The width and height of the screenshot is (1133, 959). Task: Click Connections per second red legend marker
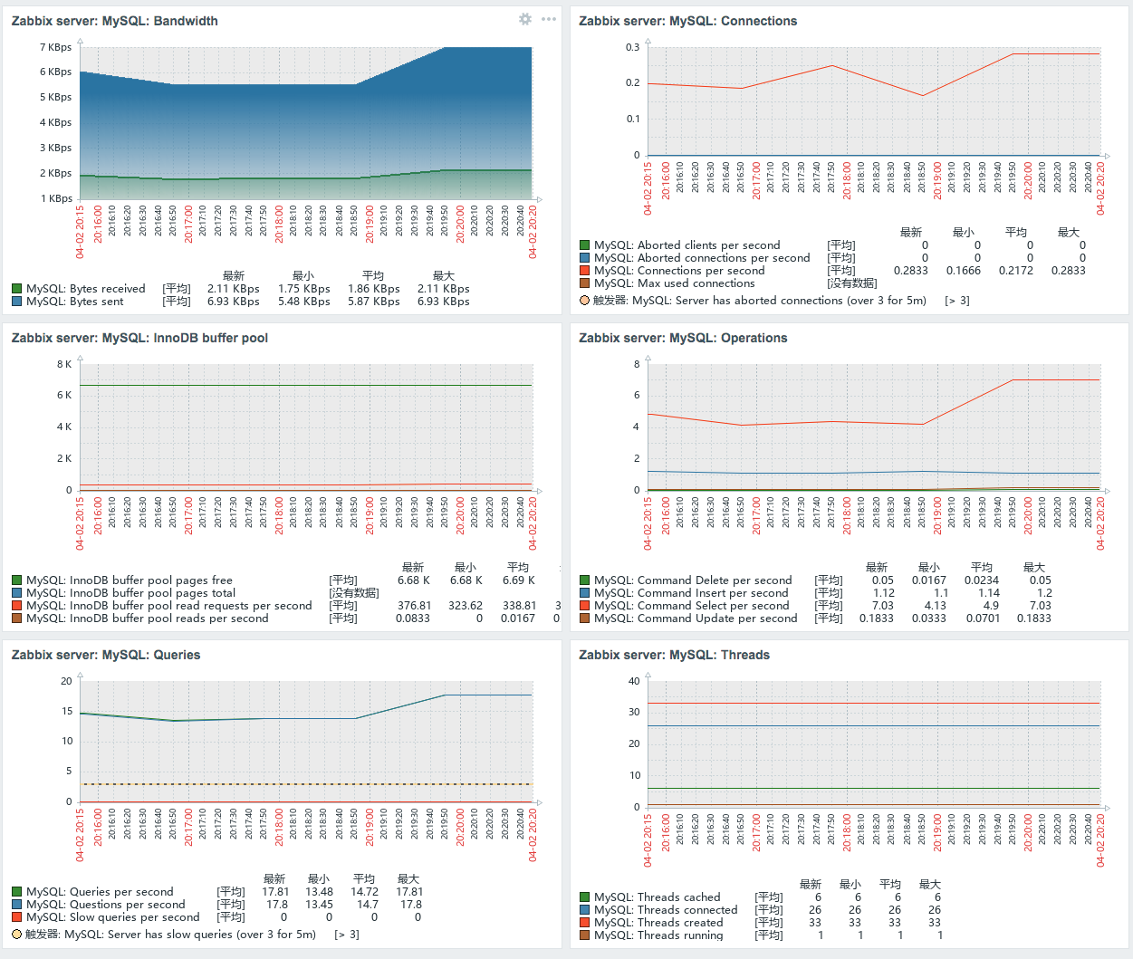coord(585,271)
